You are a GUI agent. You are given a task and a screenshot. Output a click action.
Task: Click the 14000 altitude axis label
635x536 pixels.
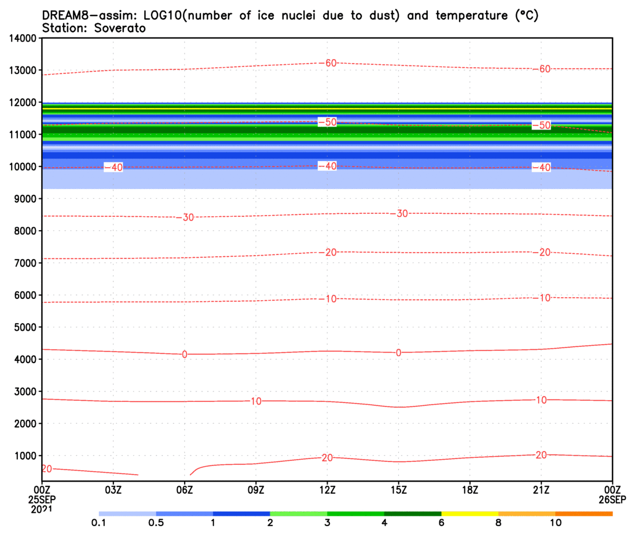(x=23, y=38)
